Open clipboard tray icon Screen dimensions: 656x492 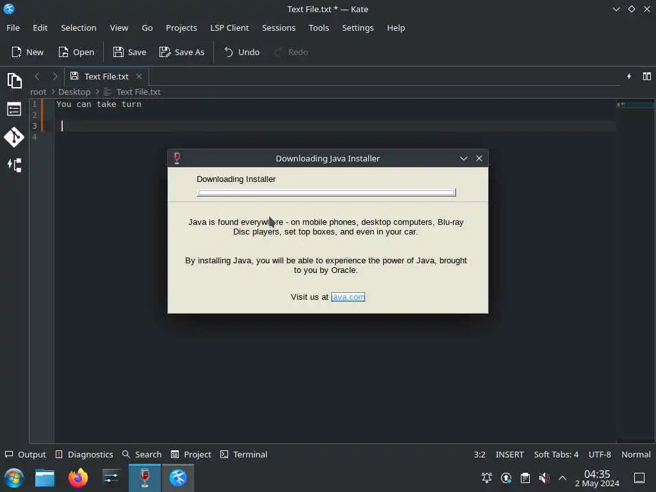tap(525, 478)
